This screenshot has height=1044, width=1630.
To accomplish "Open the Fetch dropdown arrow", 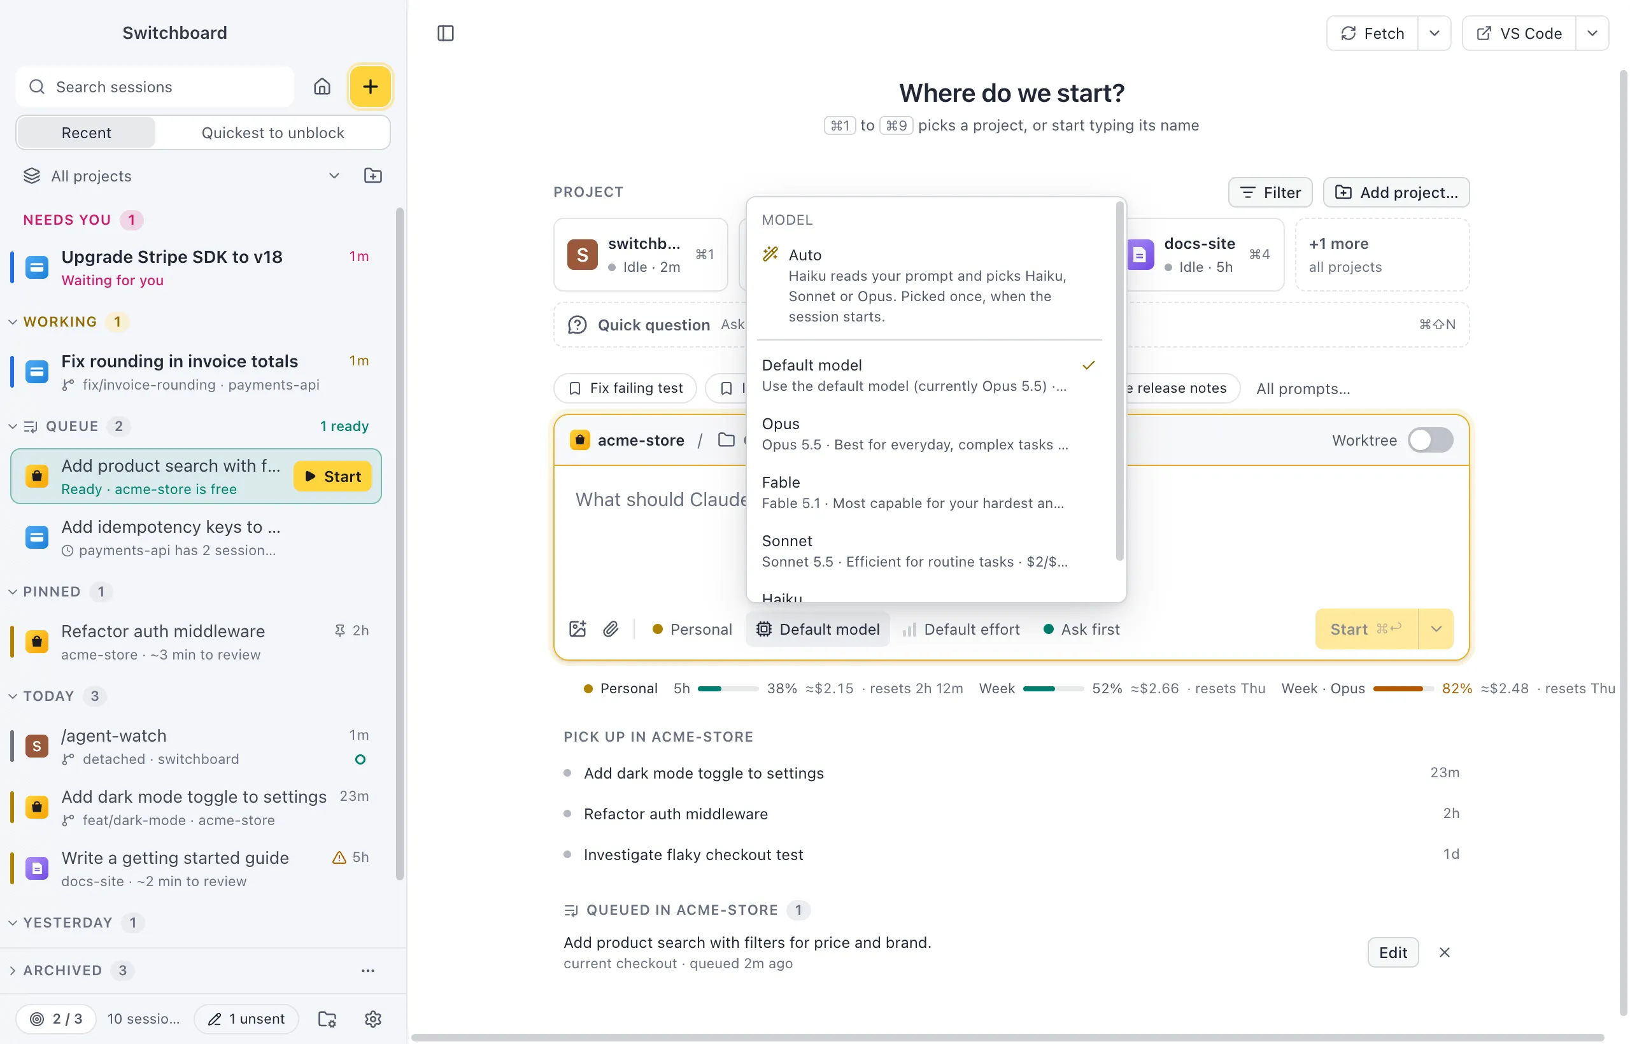I will click(x=1434, y=33).
